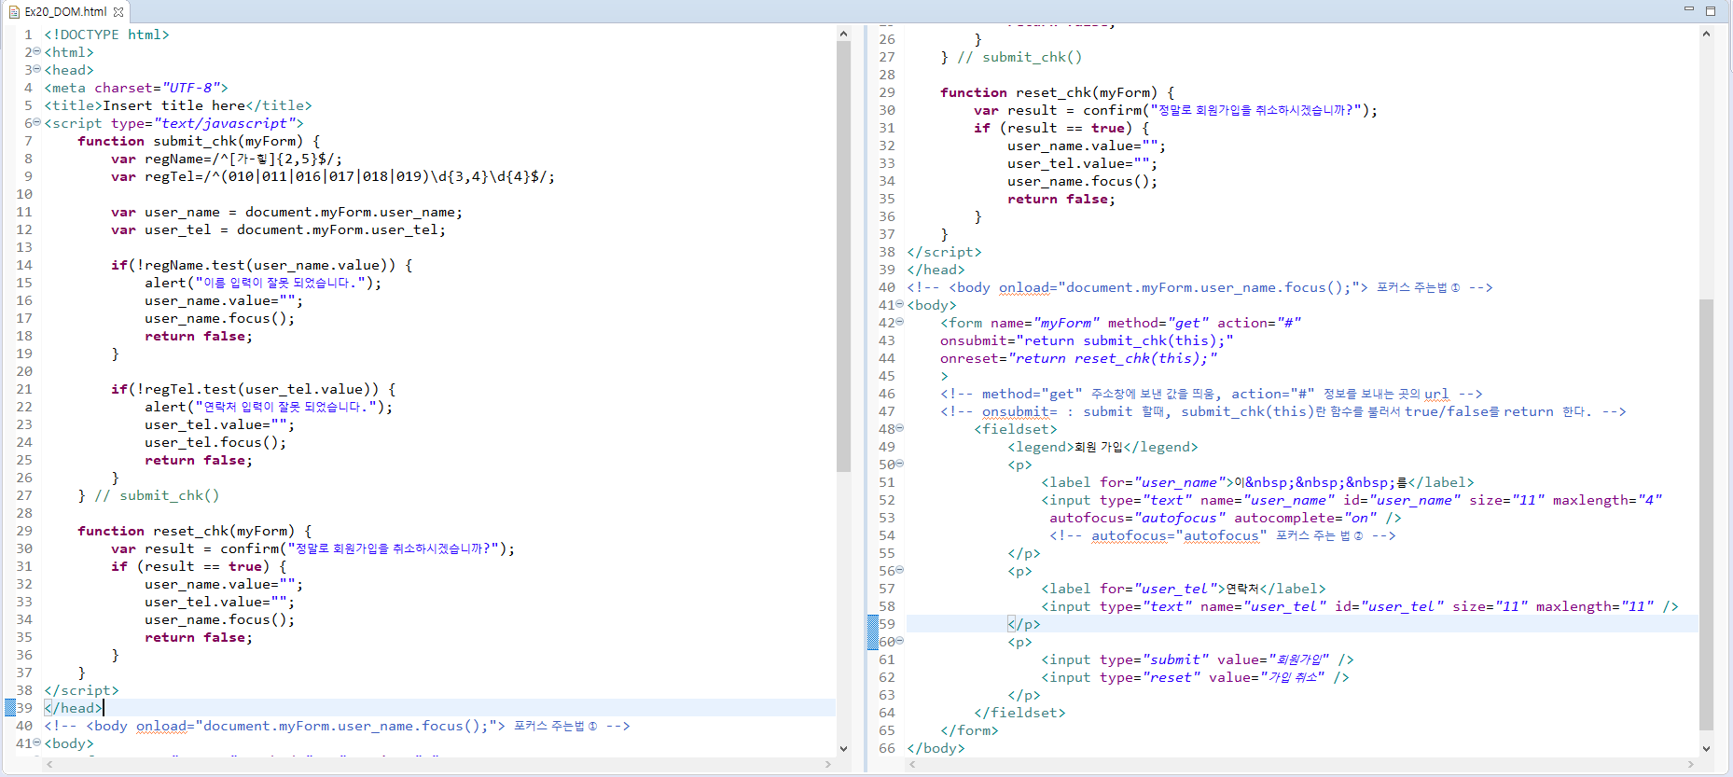Click the <legend> line on line 49
Image resolution: width=1733 pixels, height=777 pixels.
1102,447
